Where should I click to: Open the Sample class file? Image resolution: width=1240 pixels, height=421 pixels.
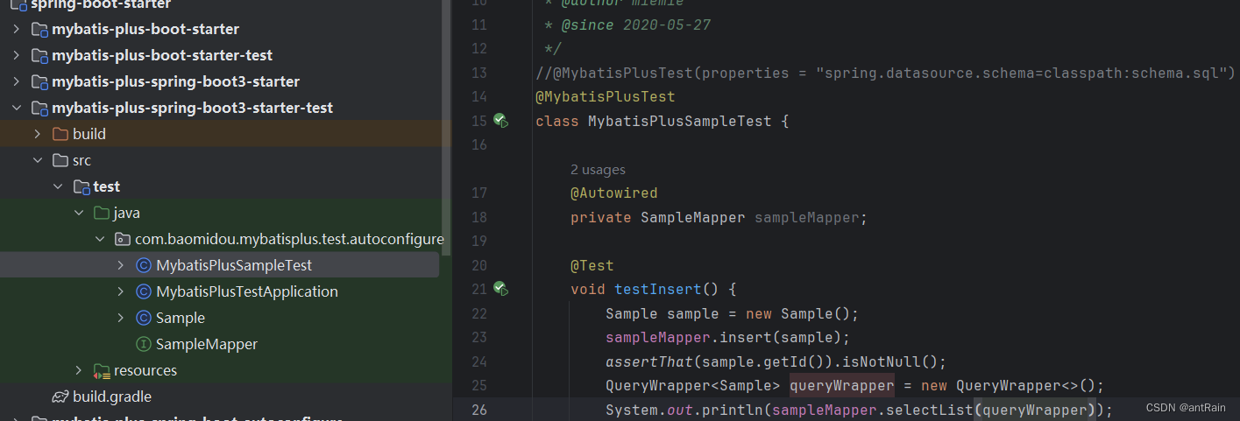[x=181, y=318]
